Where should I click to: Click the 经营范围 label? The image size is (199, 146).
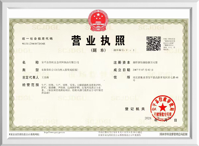31,85
